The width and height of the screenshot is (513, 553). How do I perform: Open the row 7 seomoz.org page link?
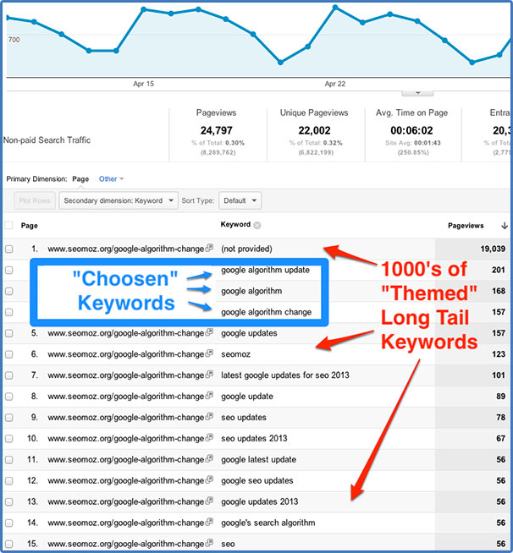point(125,375)
